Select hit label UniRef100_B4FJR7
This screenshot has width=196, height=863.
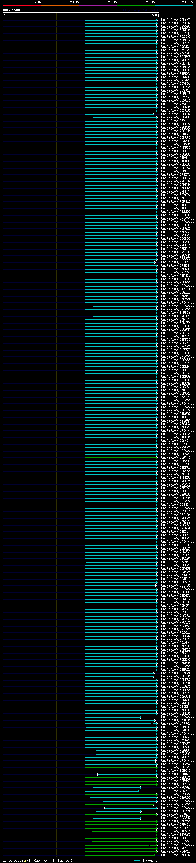(176, 316)
